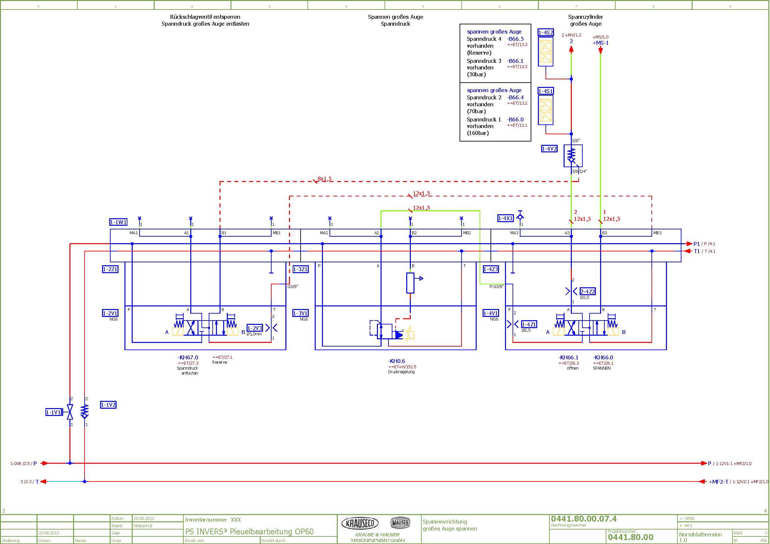Click the 1-4V1 valve label box
770x544 pixels.
(x=491, y=313)
